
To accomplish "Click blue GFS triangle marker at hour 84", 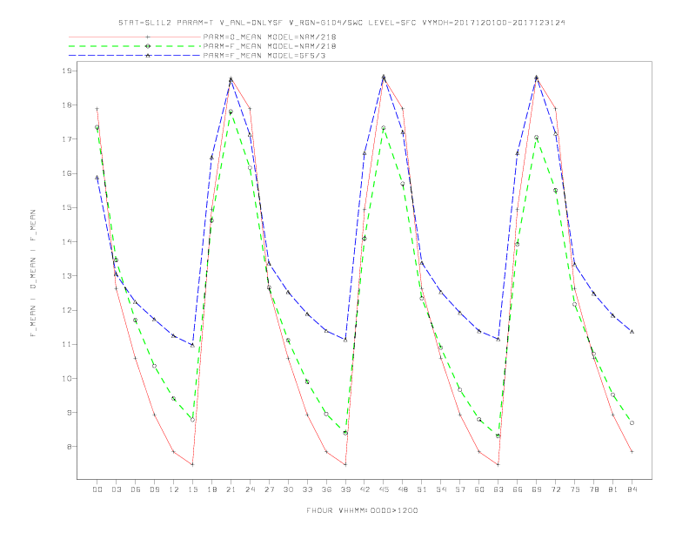I will click(632, 332).
